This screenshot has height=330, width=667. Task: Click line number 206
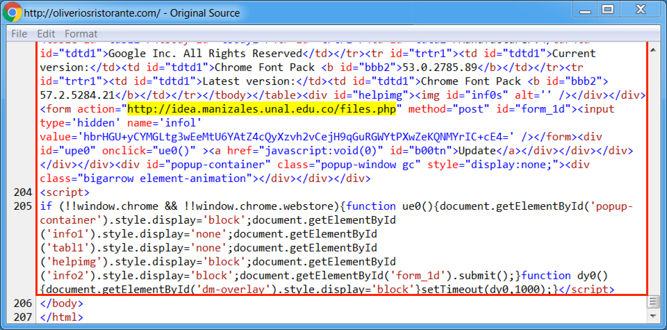click(22, 303)
